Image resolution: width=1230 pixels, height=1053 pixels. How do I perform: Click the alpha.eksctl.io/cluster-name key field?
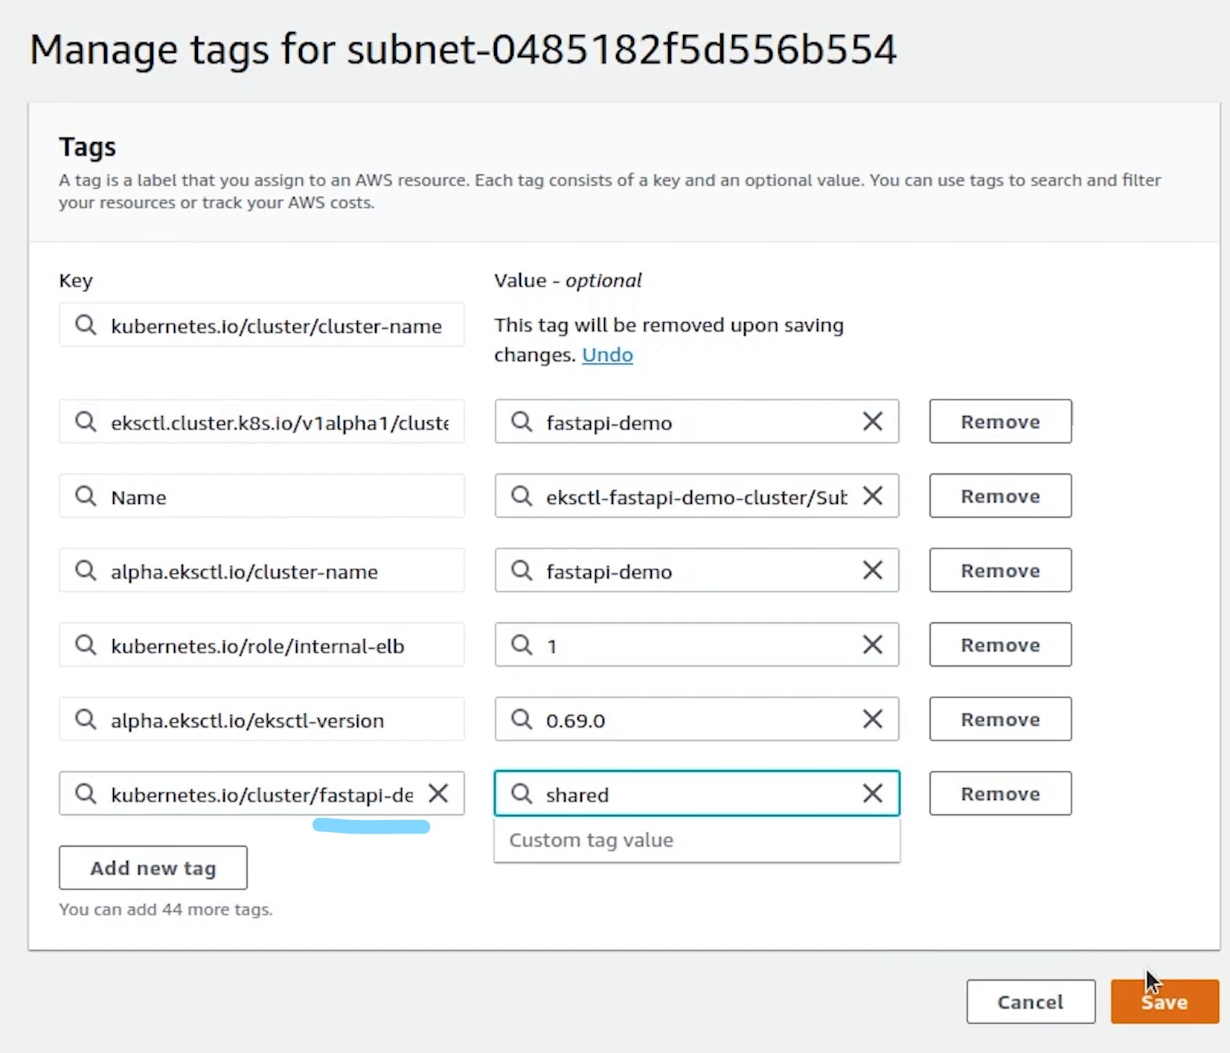coord(275,571)
